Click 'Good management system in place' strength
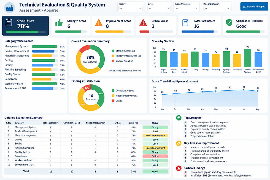Image resolution: width=270 pixels, height=180 pixels. pos(209,122)
